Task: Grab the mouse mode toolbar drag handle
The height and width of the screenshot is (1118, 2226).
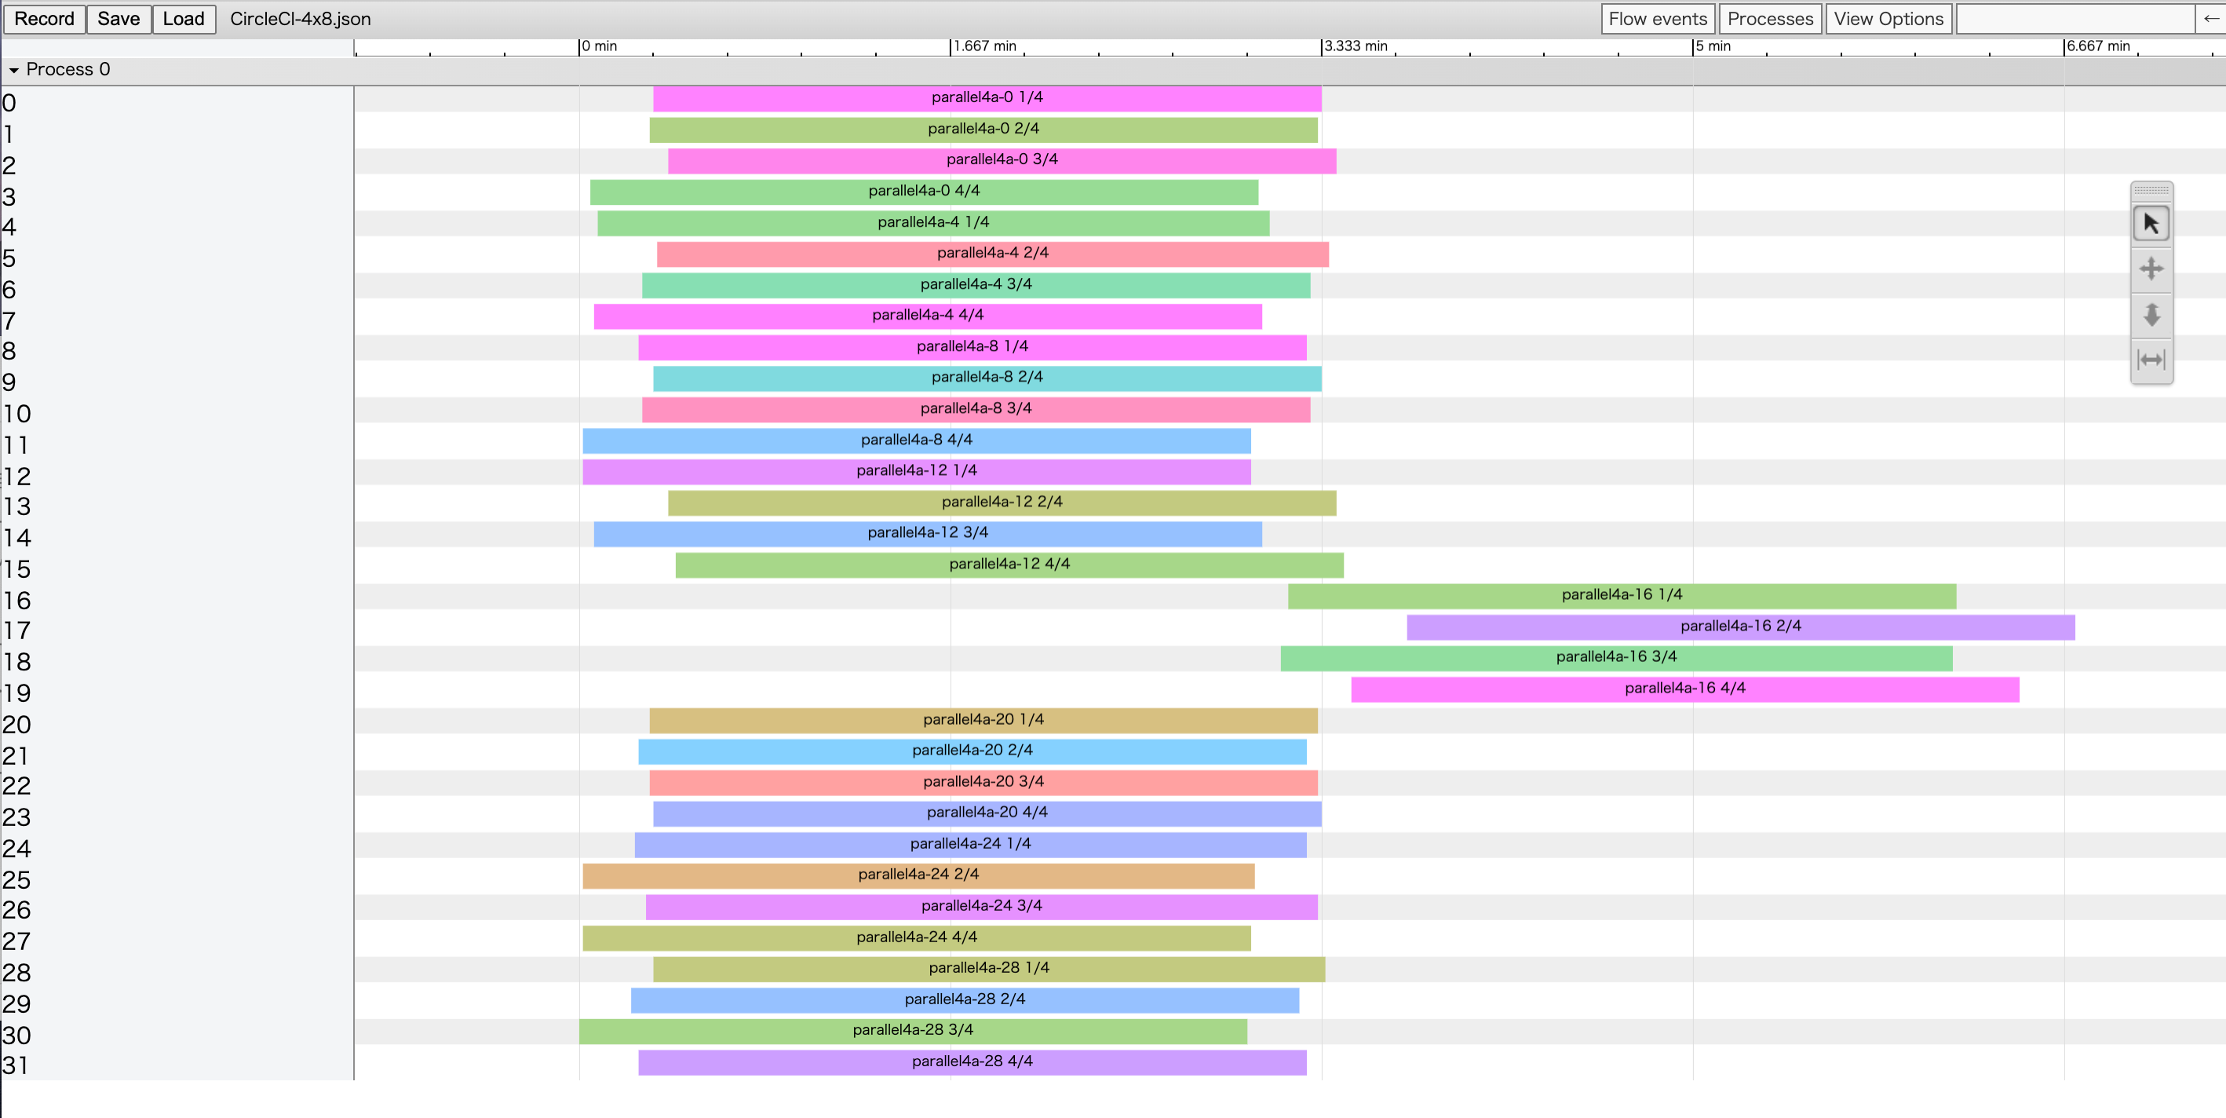Action: pyautogui.click(x=2151, y=190)
